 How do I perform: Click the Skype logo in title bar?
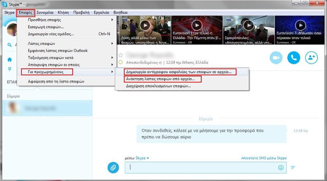click(5, 4)
